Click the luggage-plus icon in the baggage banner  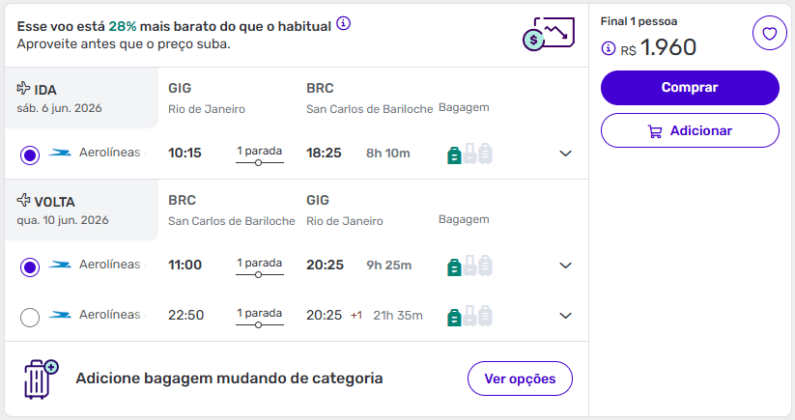tap(41, 378)
